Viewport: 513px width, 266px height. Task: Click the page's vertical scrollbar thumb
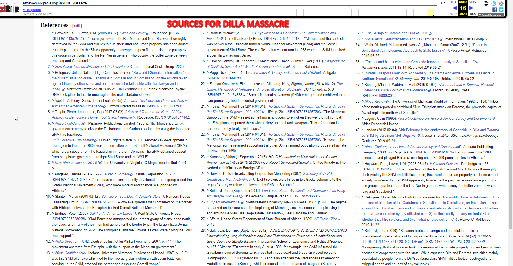(x=511, y=189)
